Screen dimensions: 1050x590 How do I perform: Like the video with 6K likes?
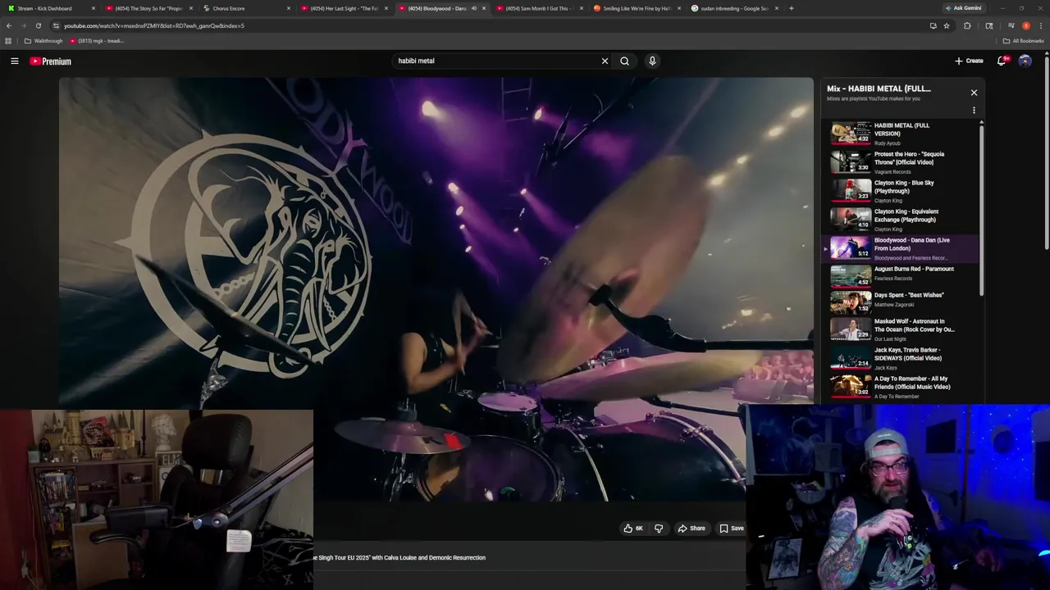[x=632, y=529]
